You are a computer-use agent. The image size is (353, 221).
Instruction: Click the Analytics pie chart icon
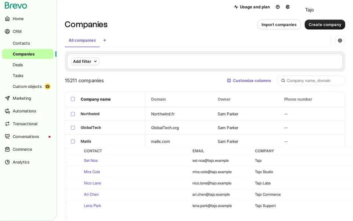7,162
